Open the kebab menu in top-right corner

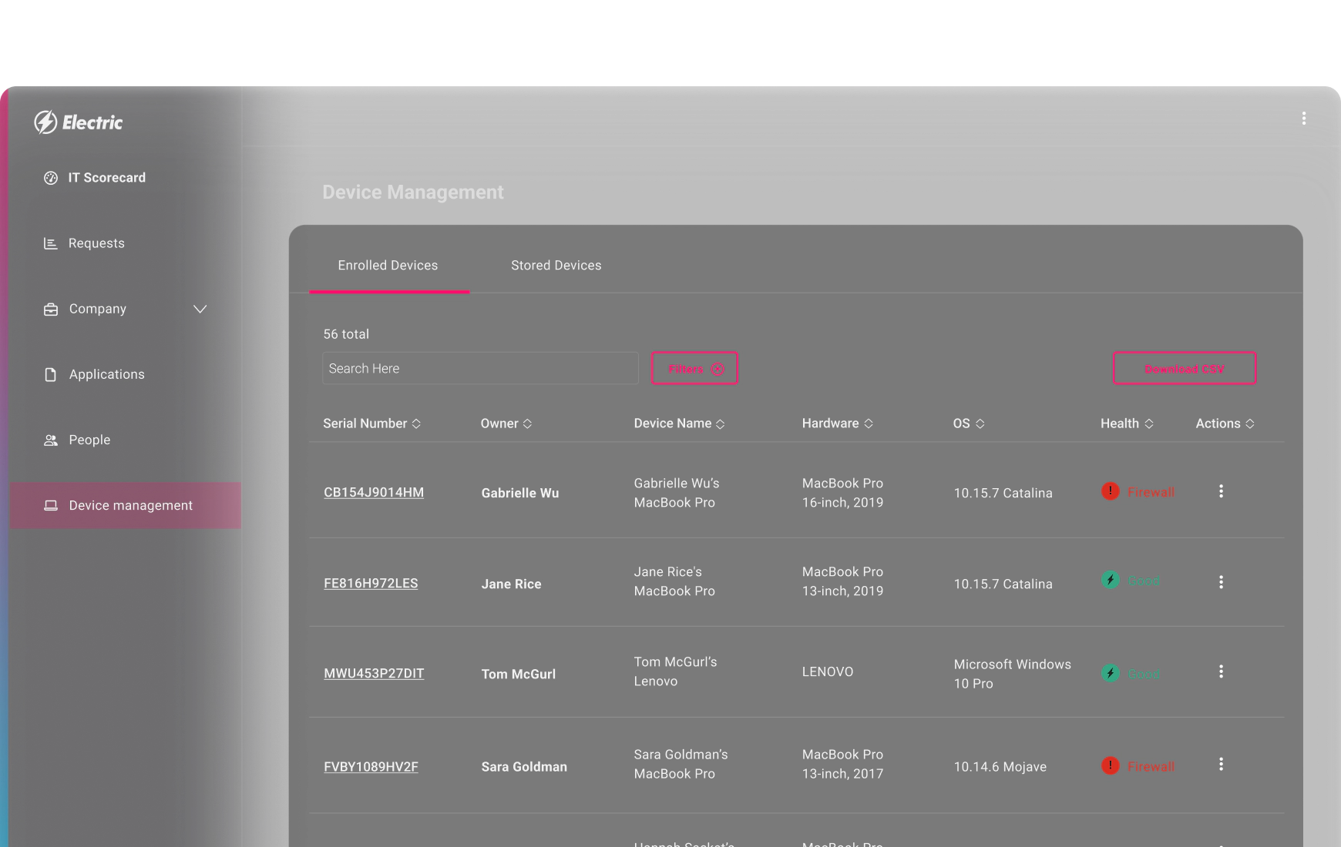pyautogui.click(x=1304, y=118)
